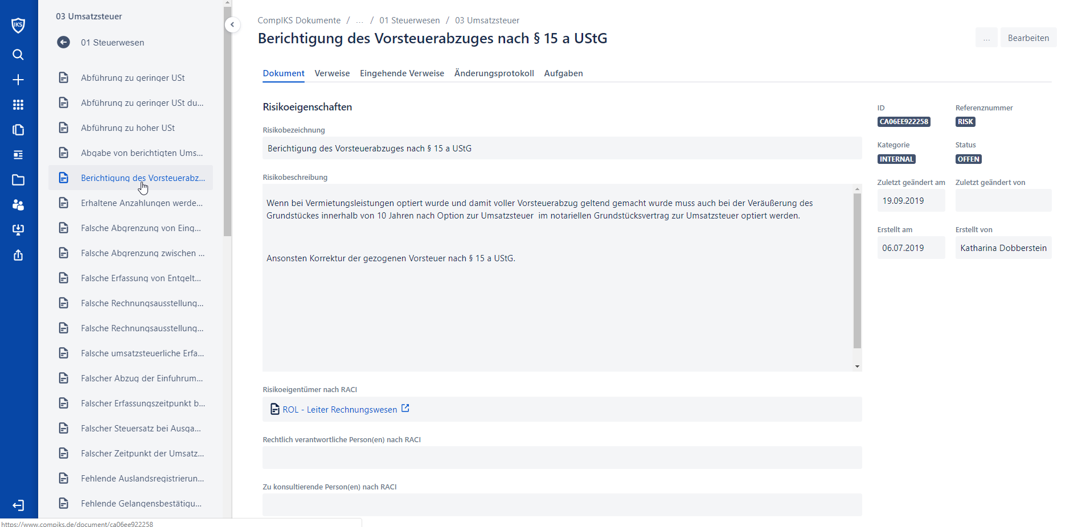1082x527 pixels.
Task: Open ROL - Leiter Rechnungswesen link
Action: (x=340, y=410)
